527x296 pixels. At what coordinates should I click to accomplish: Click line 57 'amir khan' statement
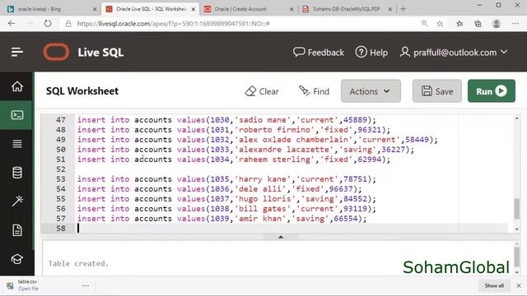point(222,219)
